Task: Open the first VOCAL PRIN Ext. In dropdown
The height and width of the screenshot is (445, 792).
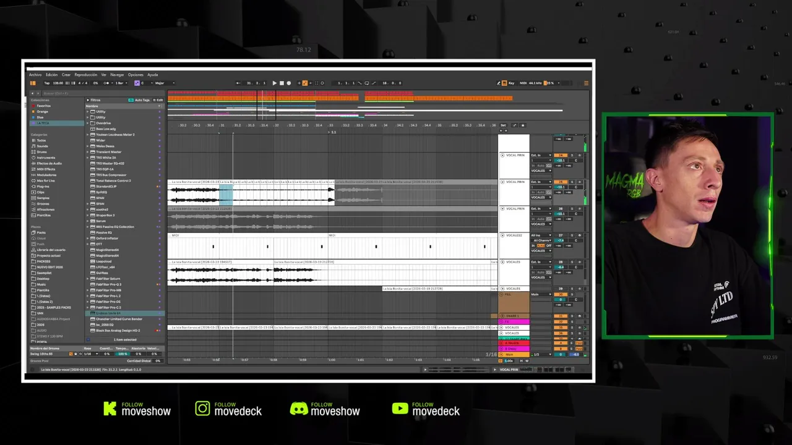Action: tap(541, 155)
